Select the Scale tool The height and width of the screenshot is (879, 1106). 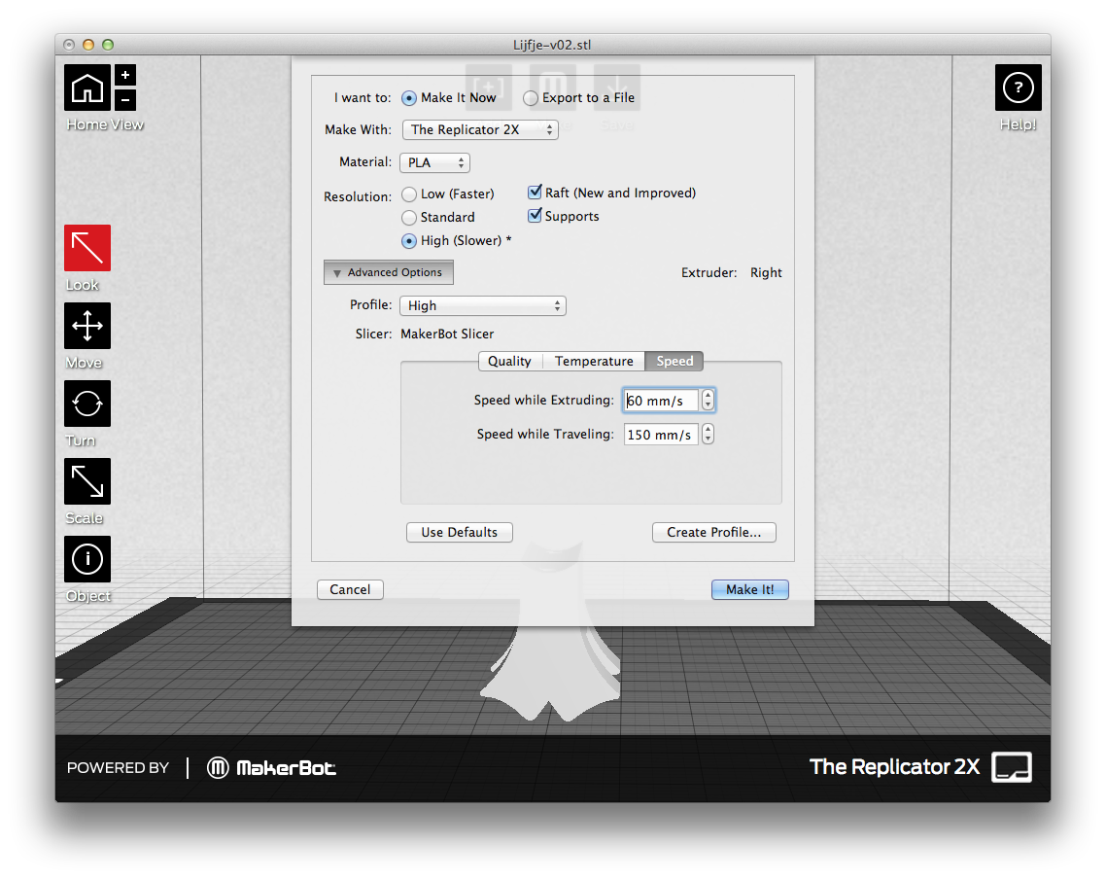click(86, 481)
